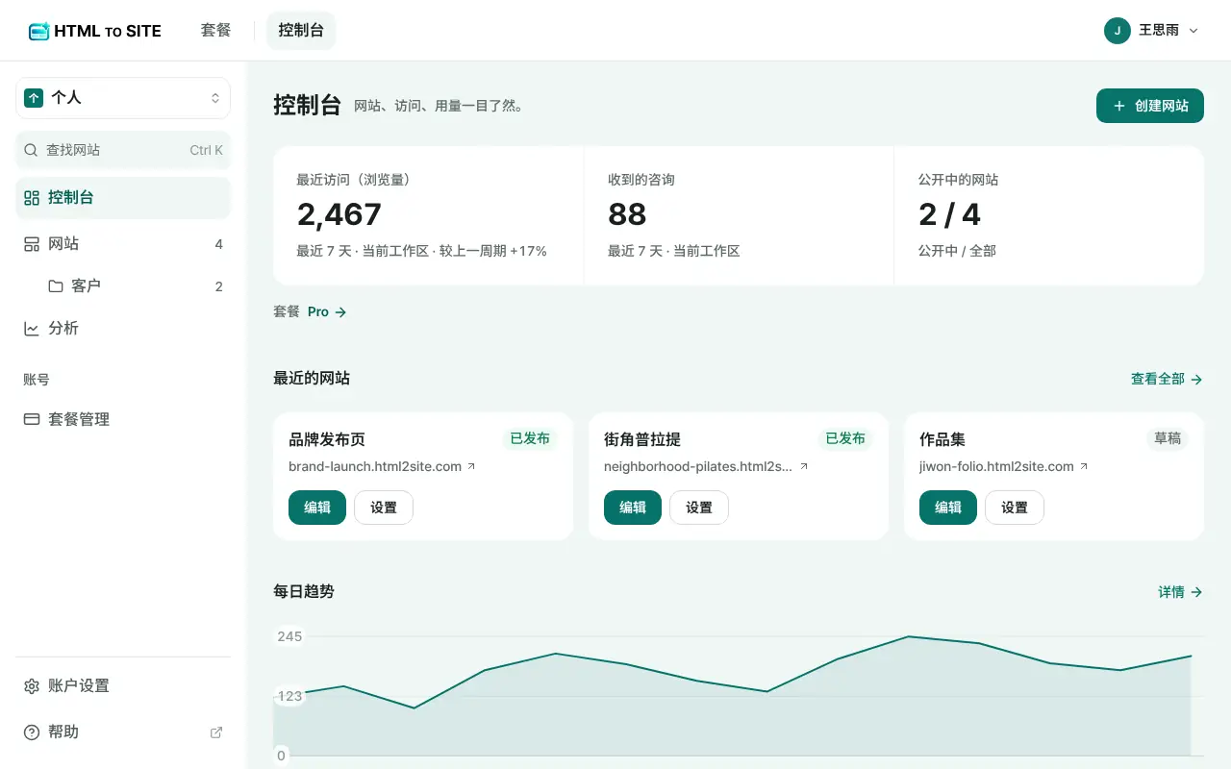The image size is (1231, 769).
Task: Click 设置 on the 街角普拉提 card
Action: (699, 508)
